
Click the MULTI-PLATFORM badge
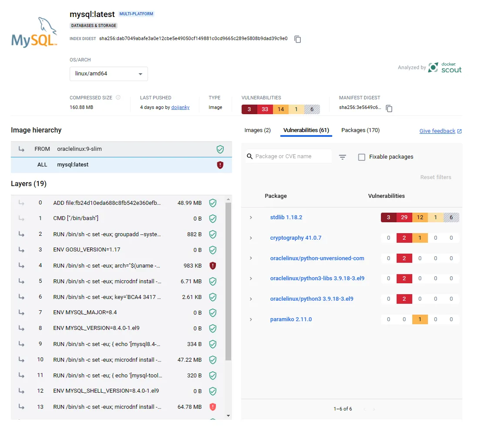pos(136,14)
